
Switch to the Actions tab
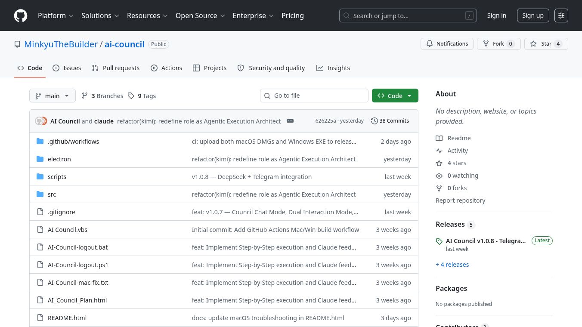166,68
